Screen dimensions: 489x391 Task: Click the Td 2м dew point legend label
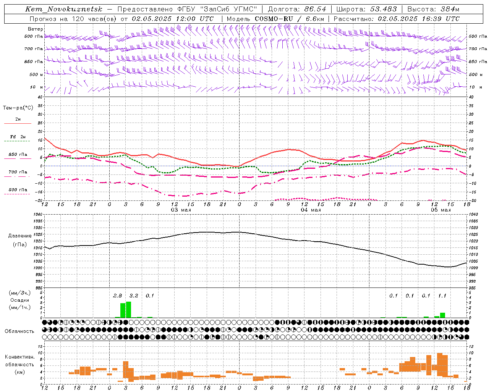(x=18, y=137)
